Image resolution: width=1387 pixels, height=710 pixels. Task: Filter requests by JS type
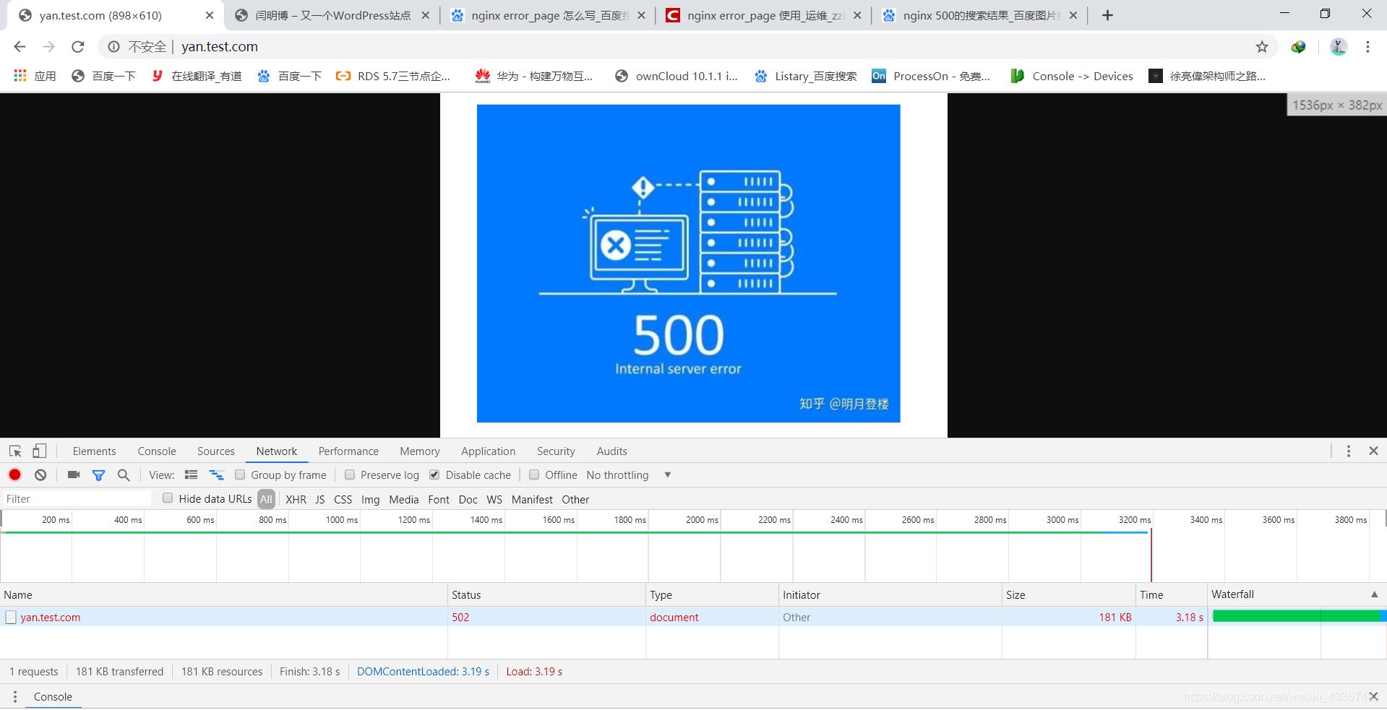[x=319, y=499]
